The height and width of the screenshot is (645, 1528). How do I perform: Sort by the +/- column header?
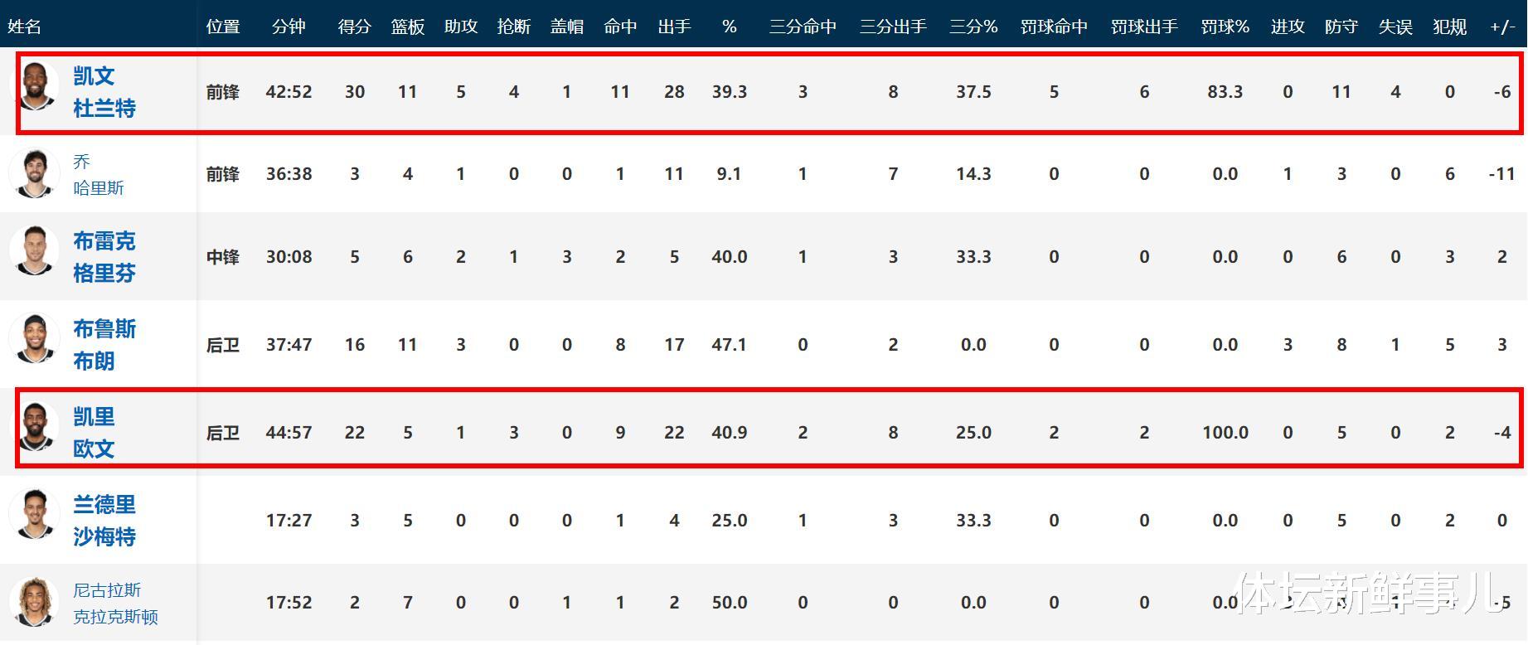(x=1501, y=27)
